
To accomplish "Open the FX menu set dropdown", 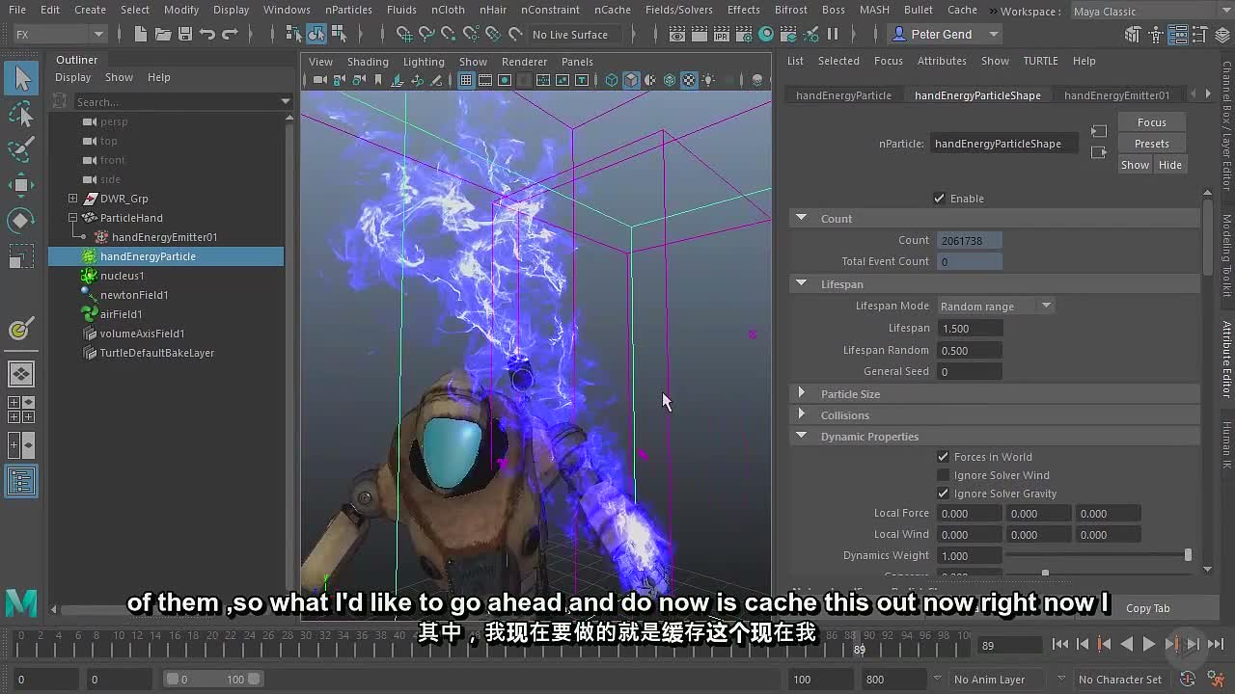I will [59, 34].
